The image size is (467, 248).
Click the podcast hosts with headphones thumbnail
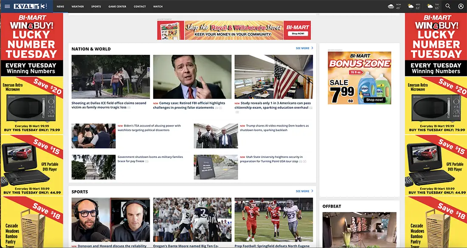pos(111,220)
